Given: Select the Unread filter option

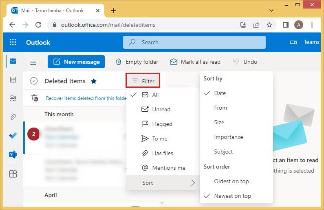Looking at the screenshot, I should point(163,109).
